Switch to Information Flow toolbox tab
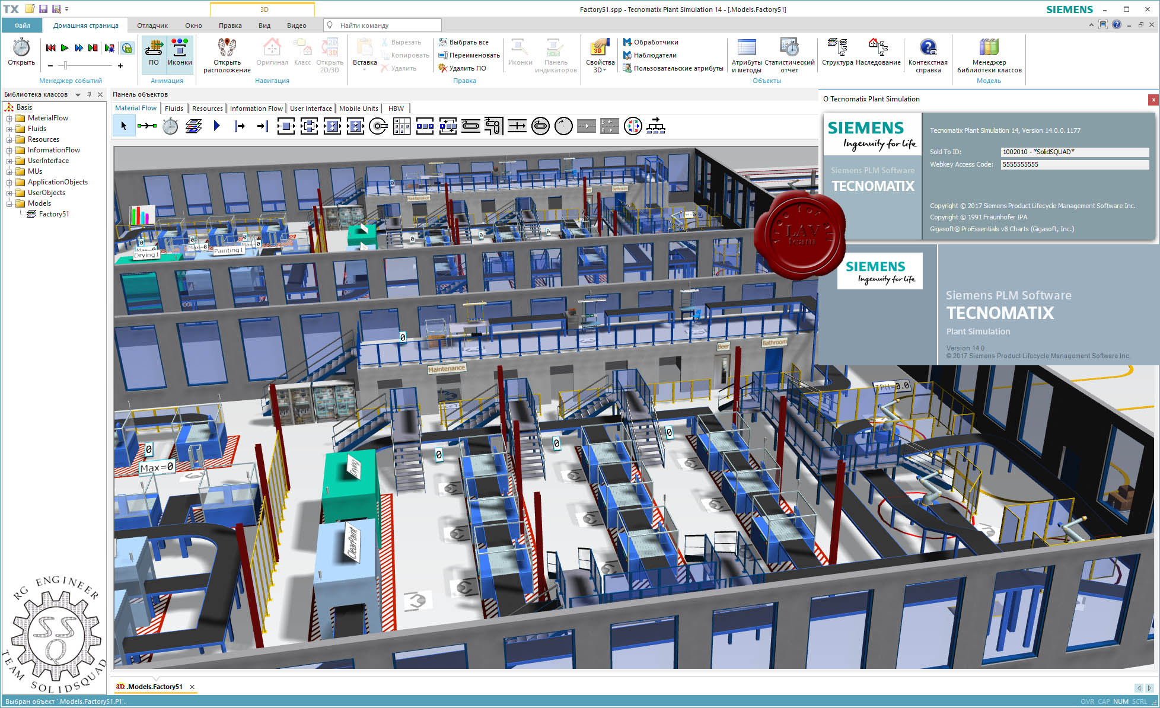1160x708 pixels. tap(256, 109)
